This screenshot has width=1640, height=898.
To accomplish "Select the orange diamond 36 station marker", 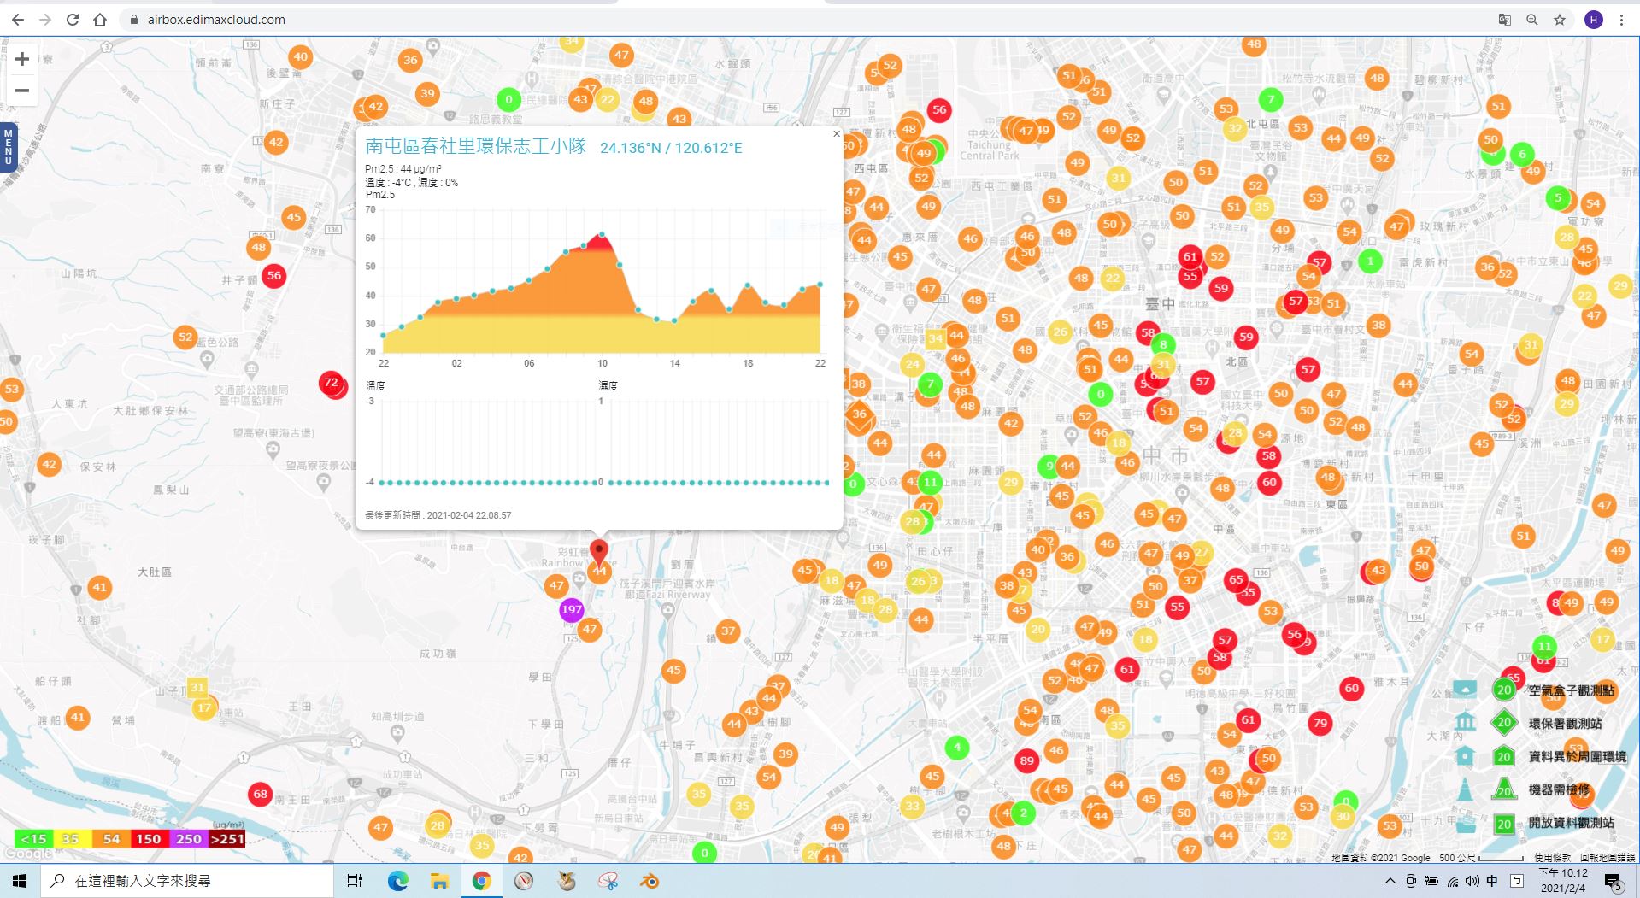I will 859,414.
